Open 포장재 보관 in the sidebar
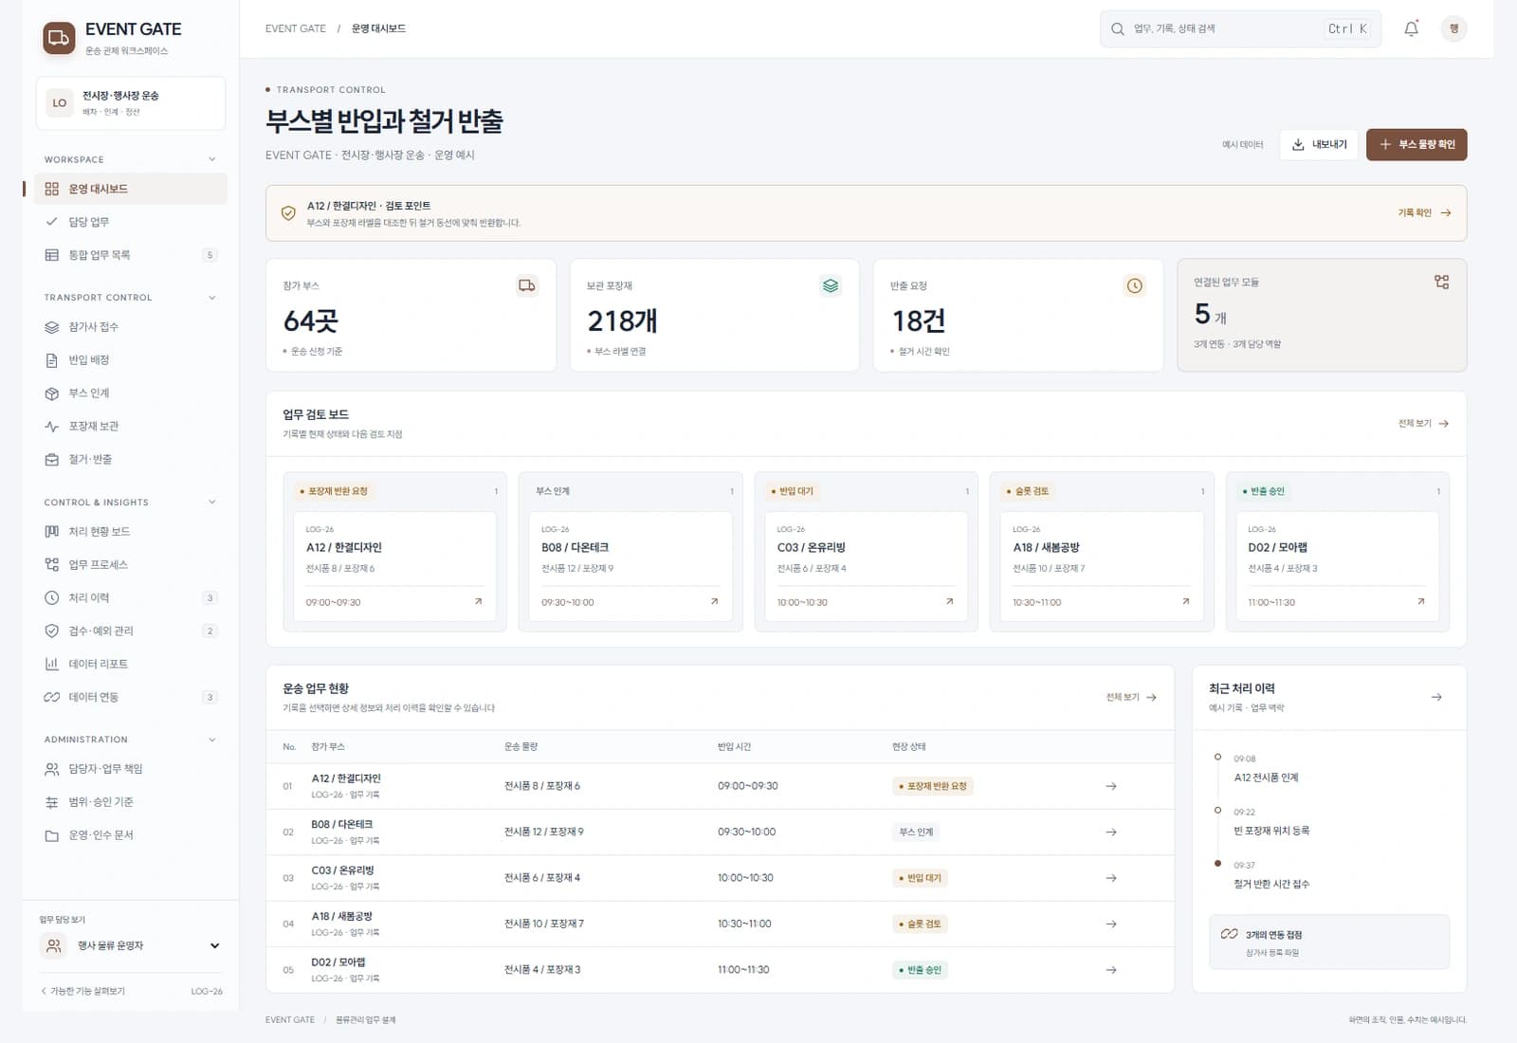 pyautogui.click(x=131, y=427)
